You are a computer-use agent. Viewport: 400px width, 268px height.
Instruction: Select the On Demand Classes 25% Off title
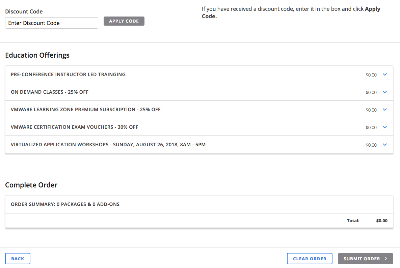(x=50, y=92)
